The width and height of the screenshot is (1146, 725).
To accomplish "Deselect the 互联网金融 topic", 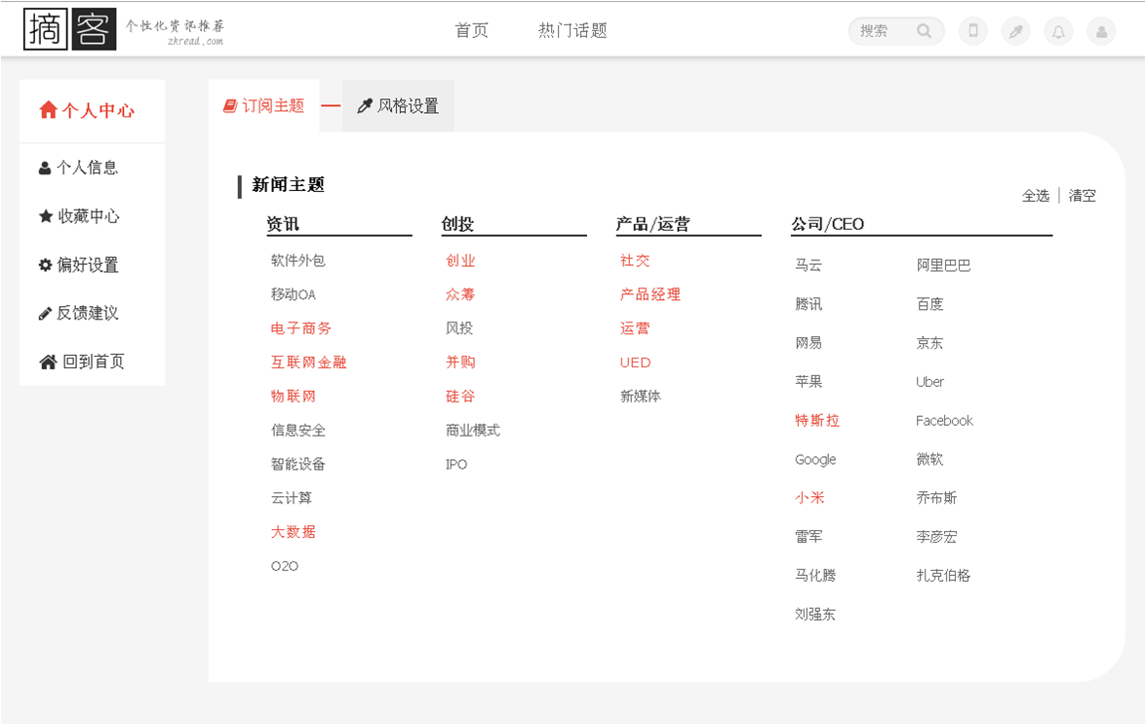I will point(308,362).
